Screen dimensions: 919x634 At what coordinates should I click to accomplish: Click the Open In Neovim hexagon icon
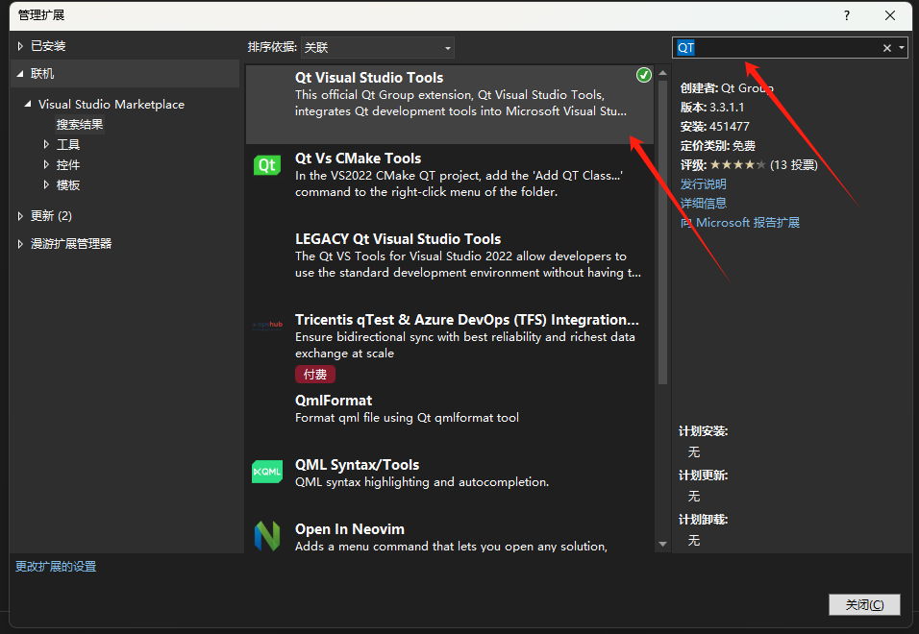[266, 536]
